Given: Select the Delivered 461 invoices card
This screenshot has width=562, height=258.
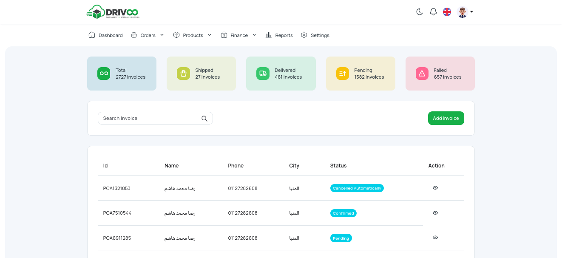Looking at the screenshot, I should point(281,74).
